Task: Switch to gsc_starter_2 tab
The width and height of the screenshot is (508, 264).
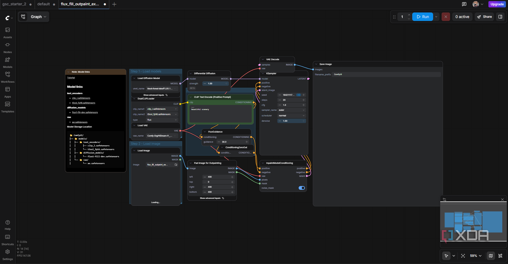Action: tap(14, 4)
